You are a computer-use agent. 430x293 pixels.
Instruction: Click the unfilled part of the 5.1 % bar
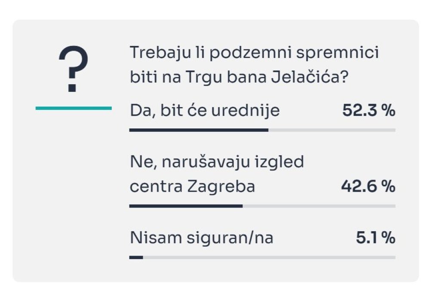click(269, 257)
